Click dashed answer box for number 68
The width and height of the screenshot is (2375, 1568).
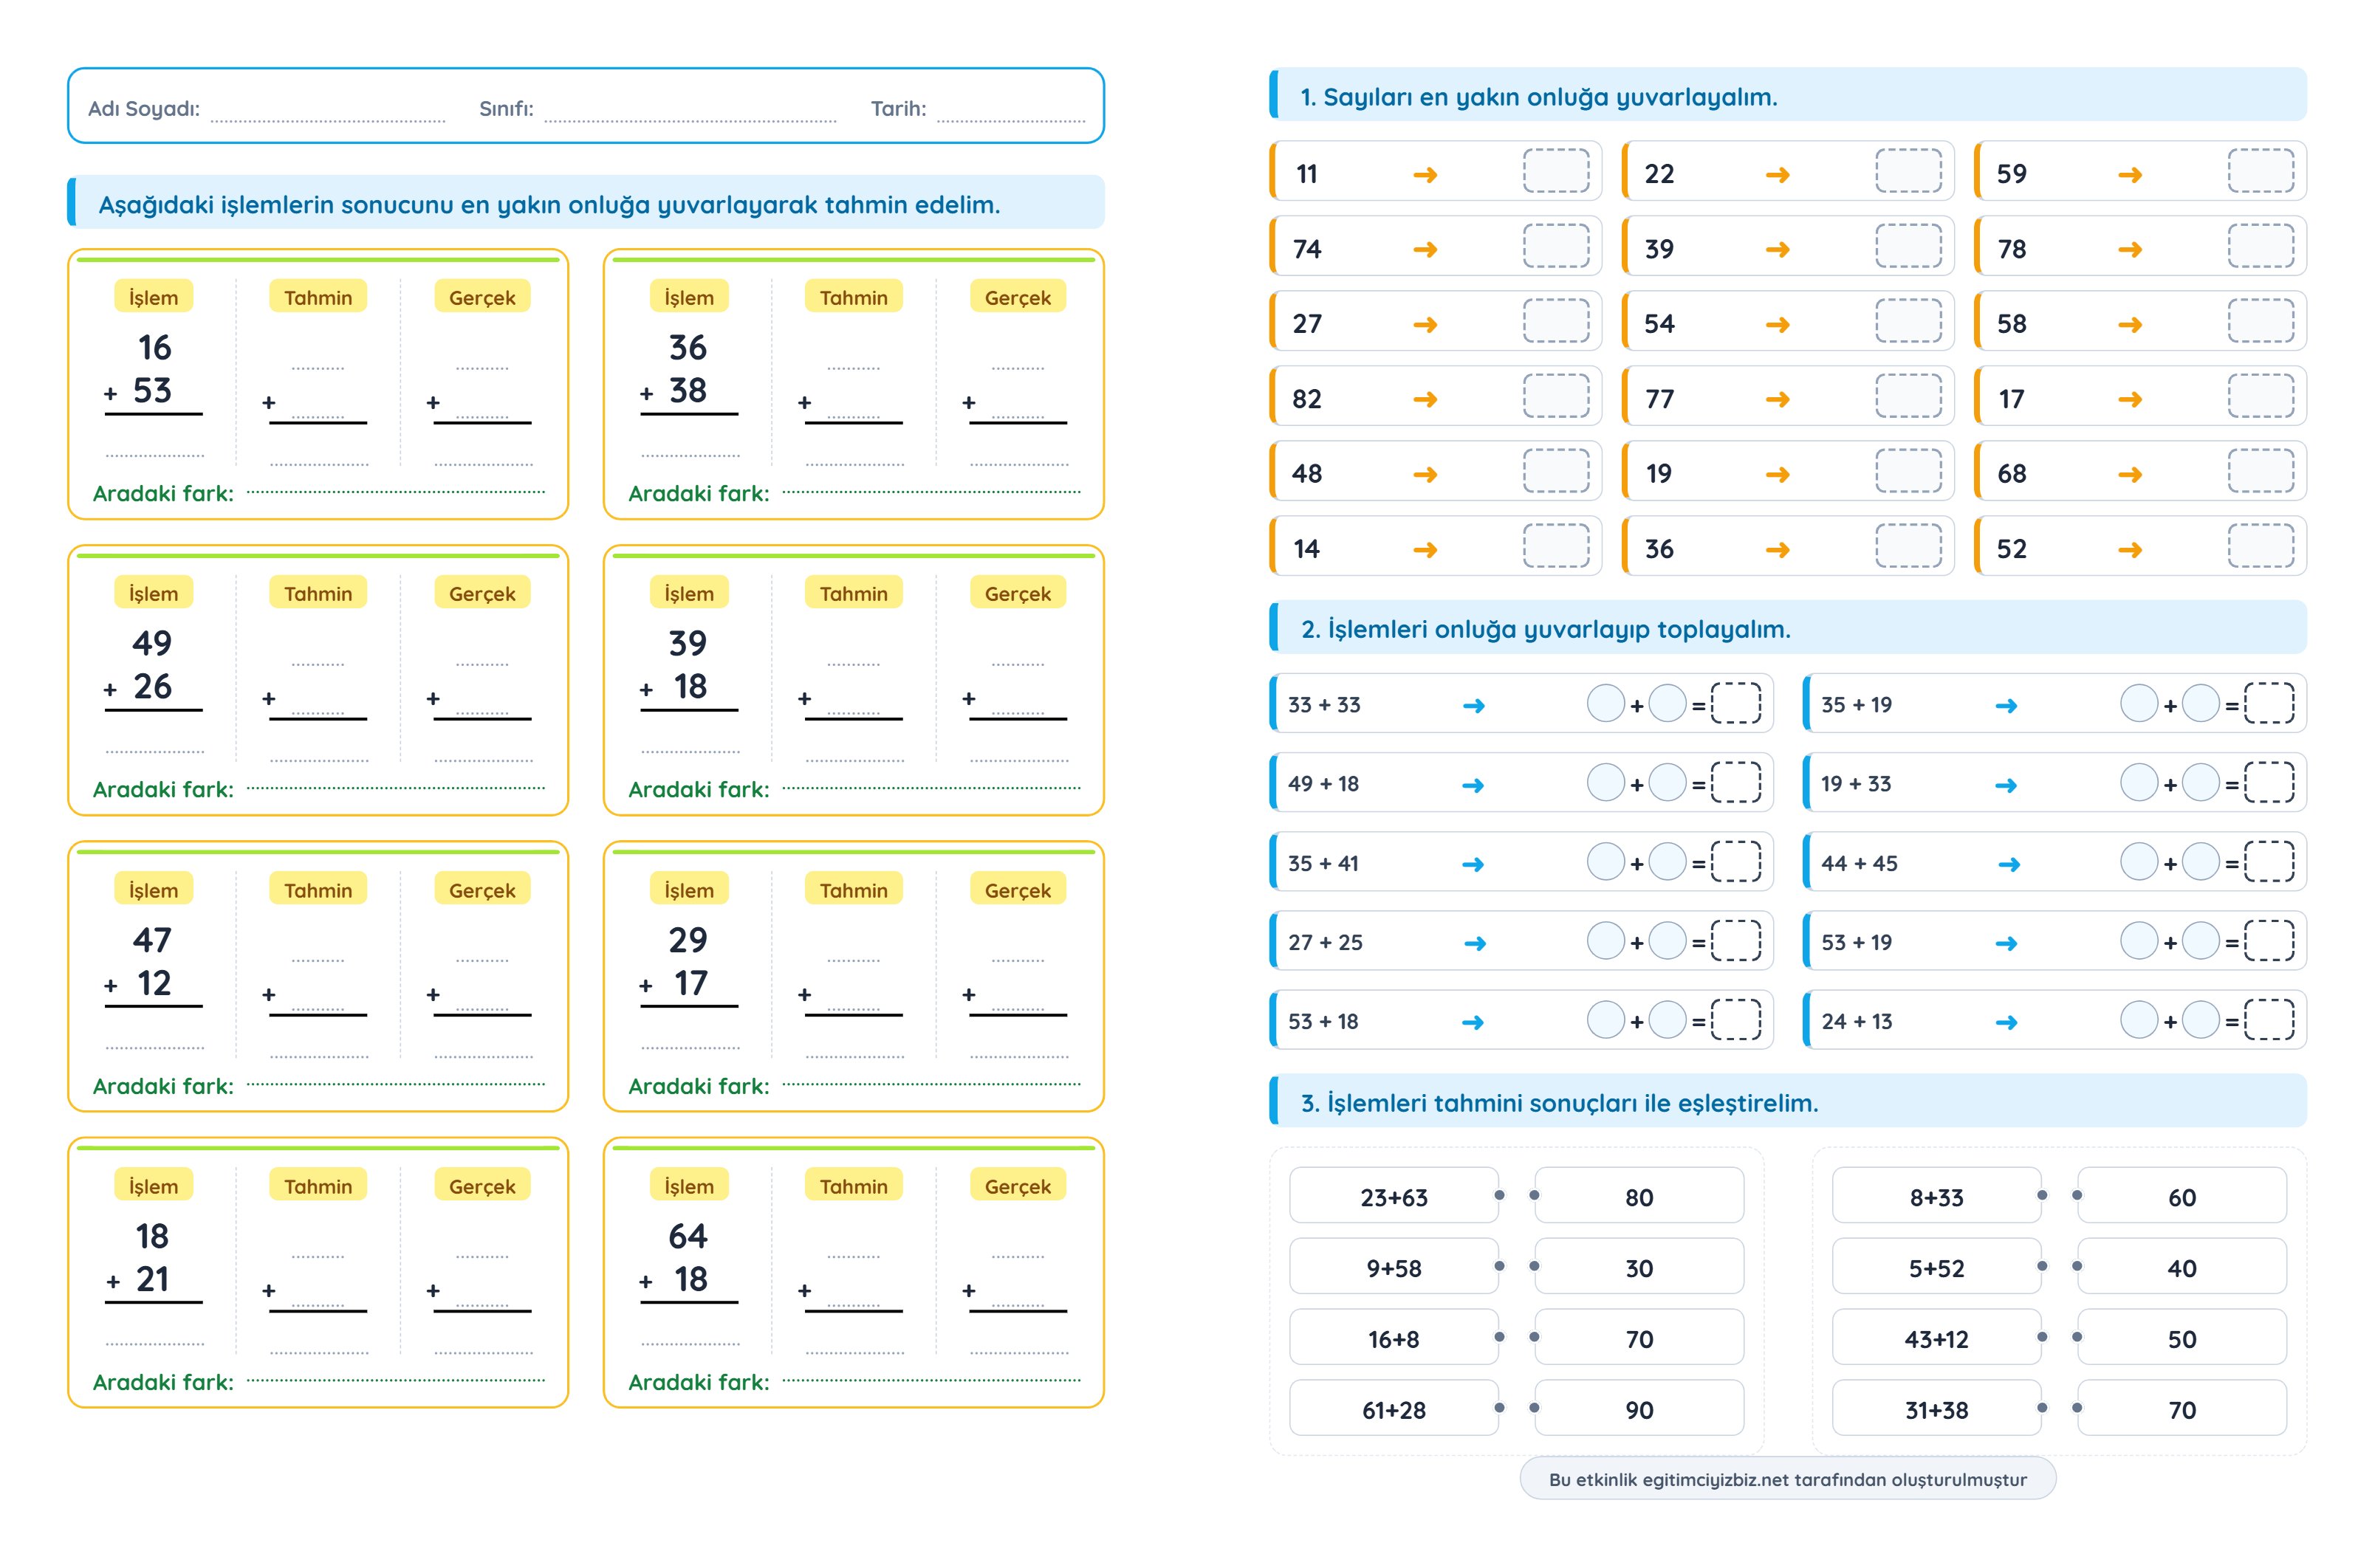point(2260,471)
